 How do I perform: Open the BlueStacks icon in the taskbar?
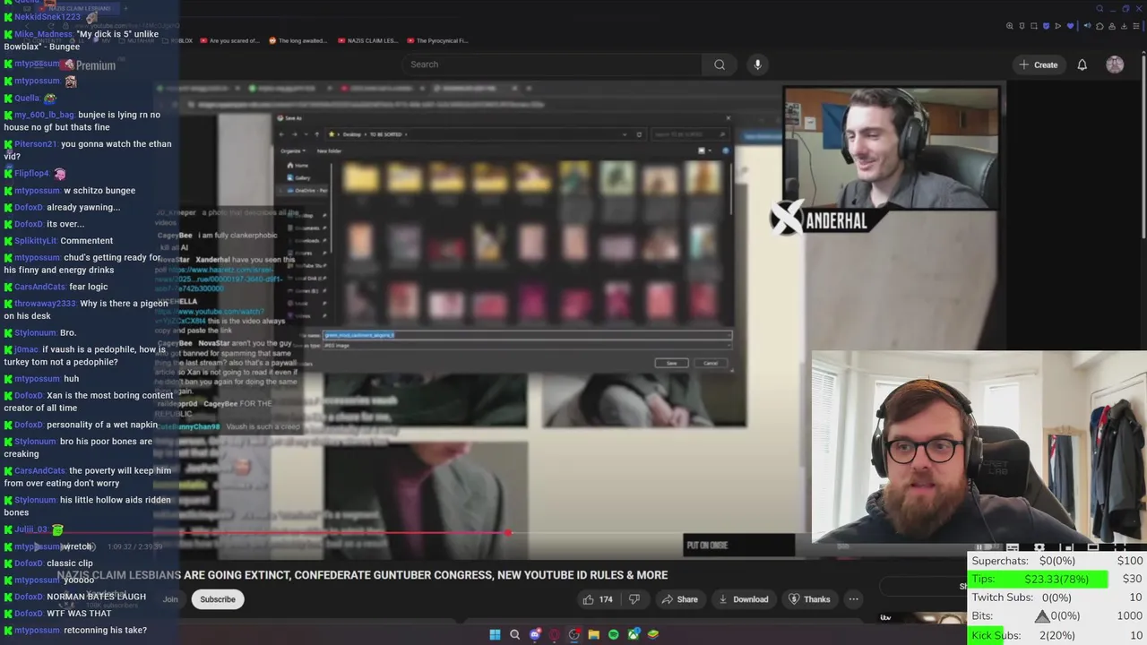[x=653, y=634]
